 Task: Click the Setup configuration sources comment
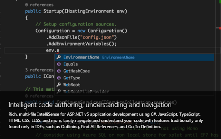[x=76, y=24]
